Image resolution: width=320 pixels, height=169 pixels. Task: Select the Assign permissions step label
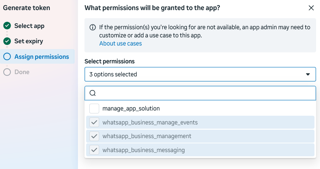tap(42, 57)
